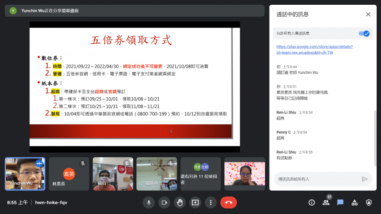The height and width of the screenshot is (214, 381).
Task: Toggle the chat panel icon
Action: click(340, 203)
